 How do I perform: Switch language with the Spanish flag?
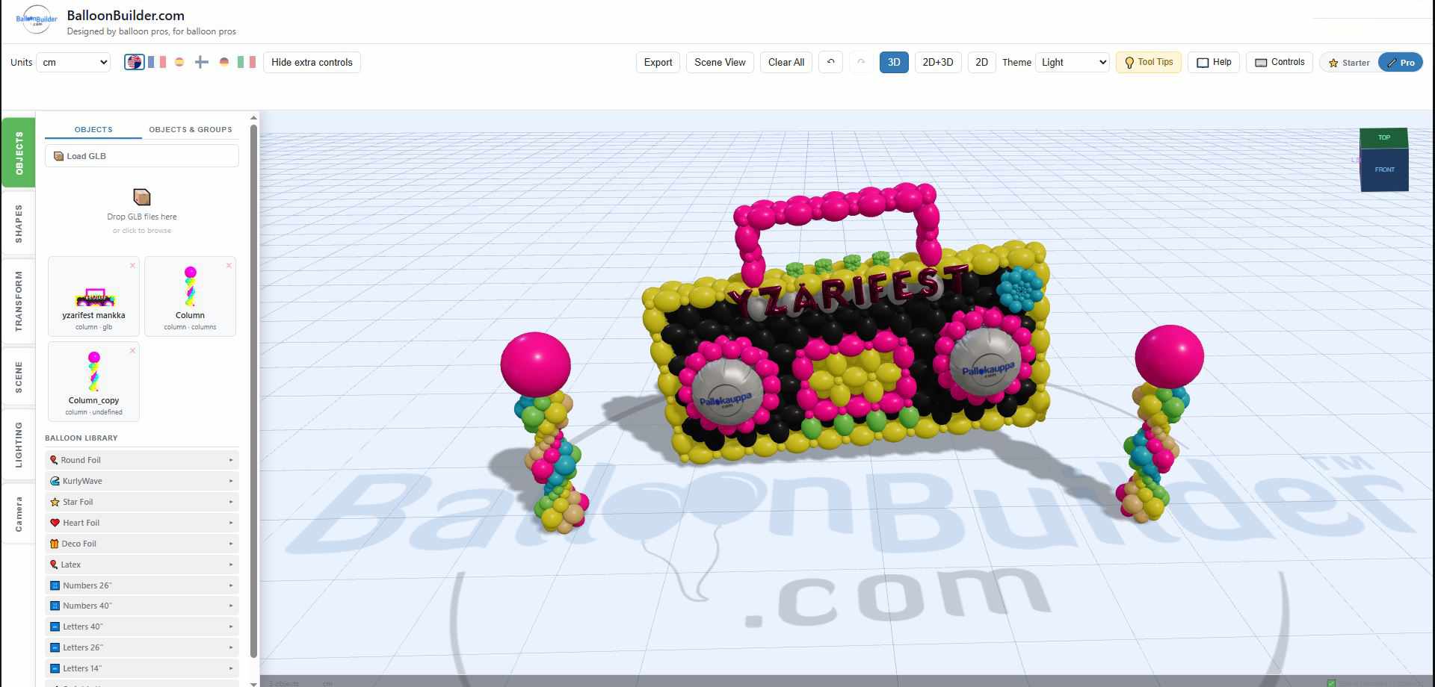pyautogui.click(x=179, y=62)
